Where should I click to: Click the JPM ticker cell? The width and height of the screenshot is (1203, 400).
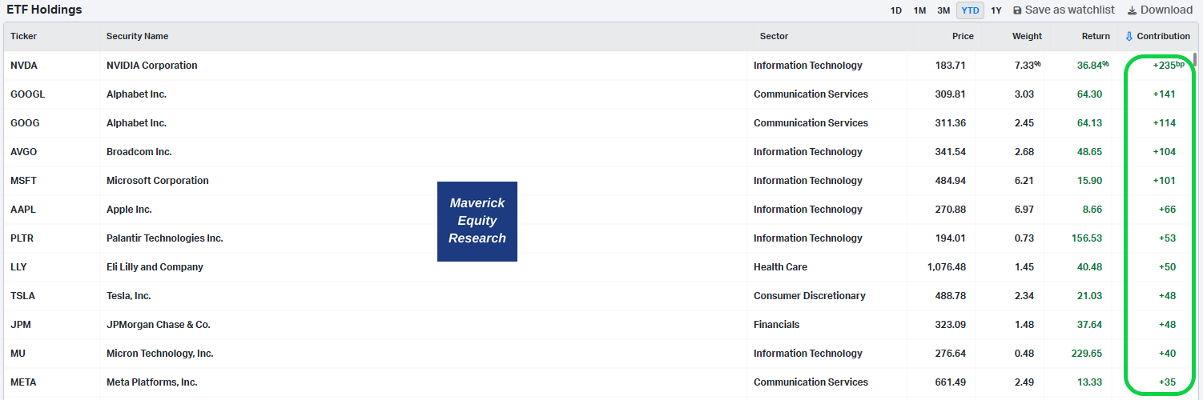[x=21, y=325]
